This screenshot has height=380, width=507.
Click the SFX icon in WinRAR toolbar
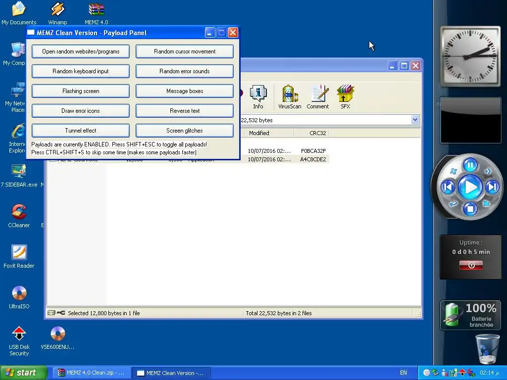tap(345, 97)
